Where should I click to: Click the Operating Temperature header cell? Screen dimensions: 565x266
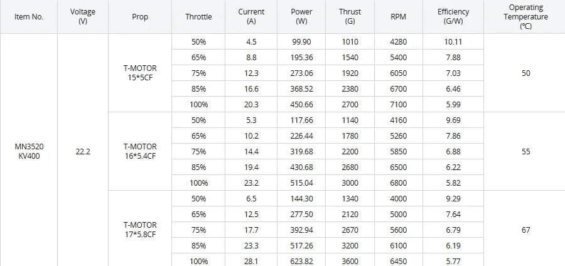[x=525, y=17]
